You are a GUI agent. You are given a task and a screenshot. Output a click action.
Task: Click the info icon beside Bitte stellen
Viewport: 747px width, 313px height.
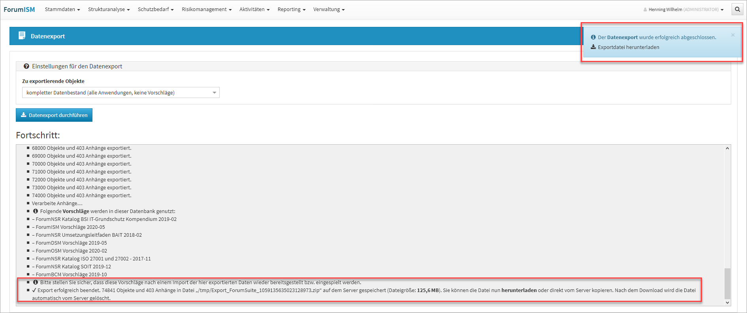coord(36,283)
